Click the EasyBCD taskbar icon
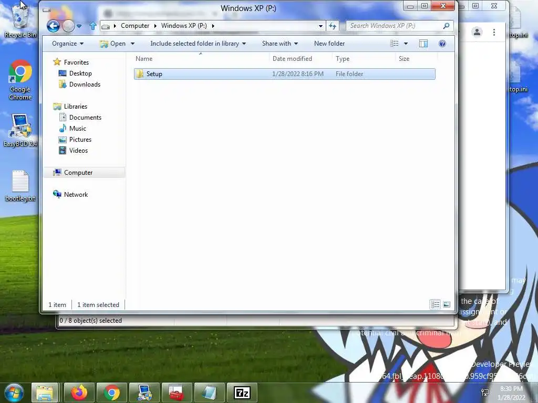 pyautogui.click(x=144, y=393)
